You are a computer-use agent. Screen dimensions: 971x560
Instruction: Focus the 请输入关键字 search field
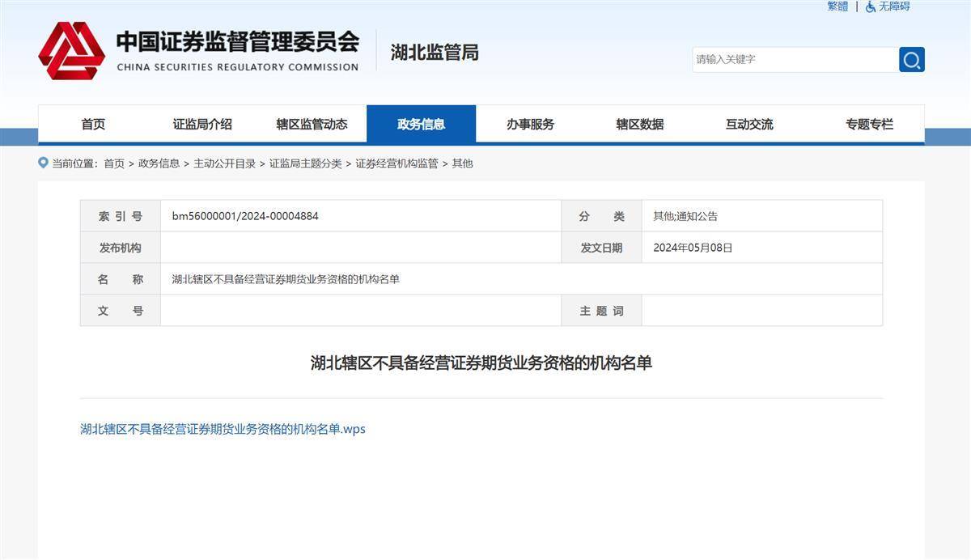click(x=795, y=60)
